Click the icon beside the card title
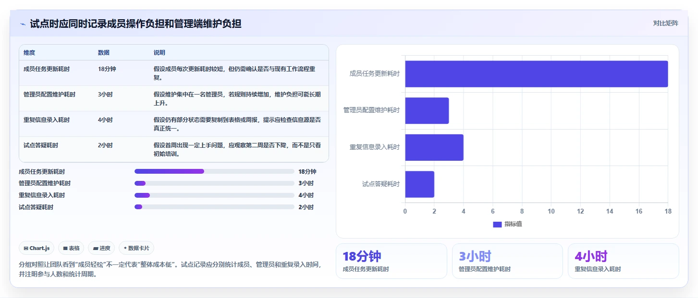This screenshot has width=698, height=298. coord(23,24)
